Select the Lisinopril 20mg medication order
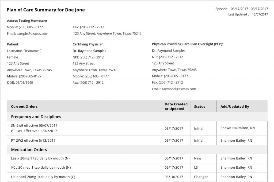 (x=43, y=177)
